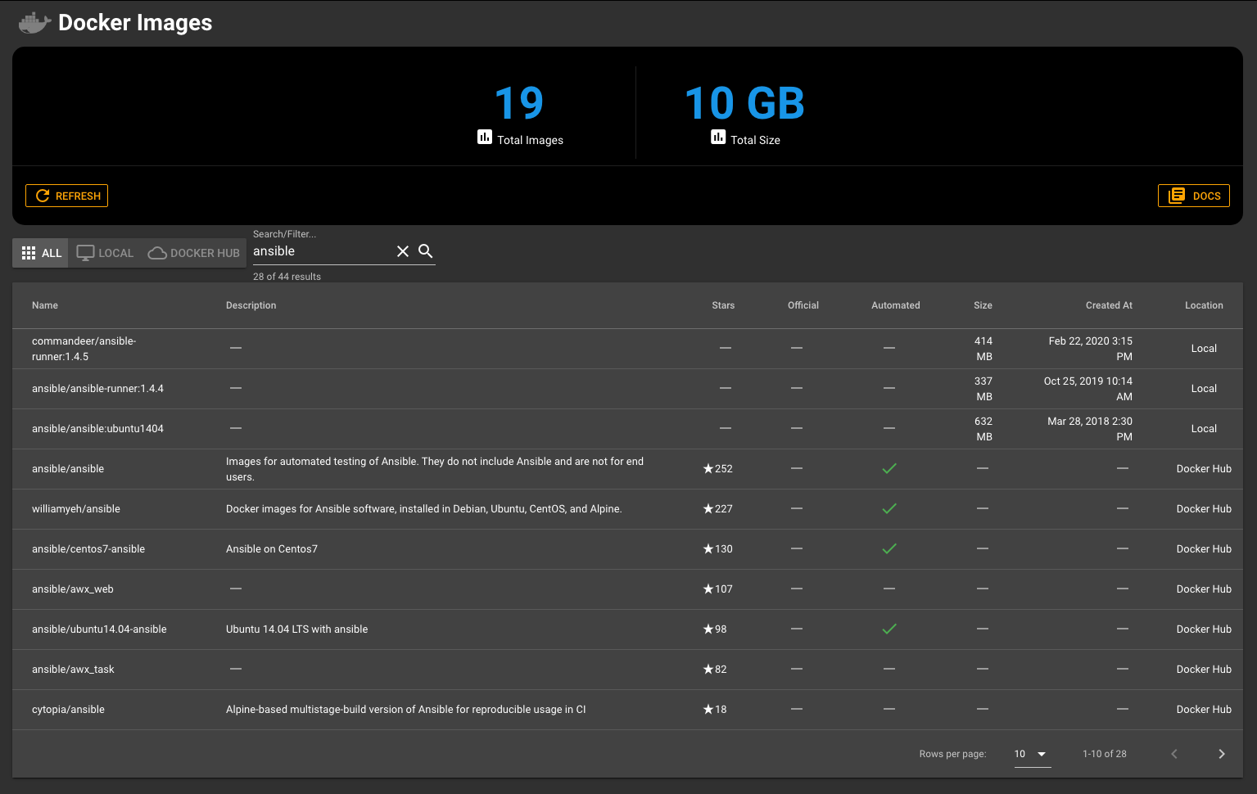This screenshot has width=1257, height=794.
Task: Sort by the Official column header
Action: (x=803, y=305)
